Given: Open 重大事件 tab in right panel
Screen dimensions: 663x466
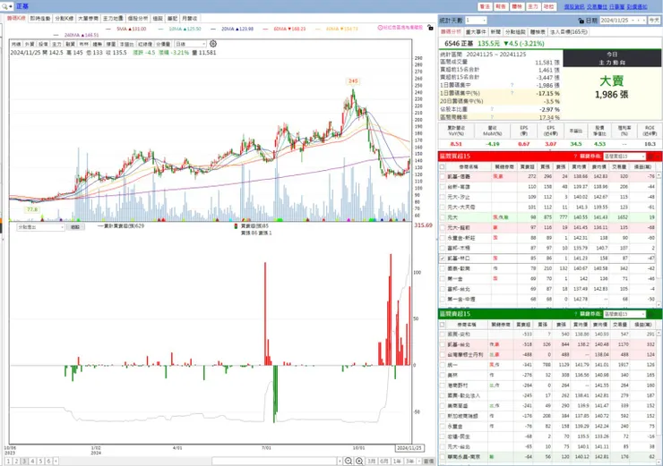Looking at the screenshot, I should click(x=476, y=32).
